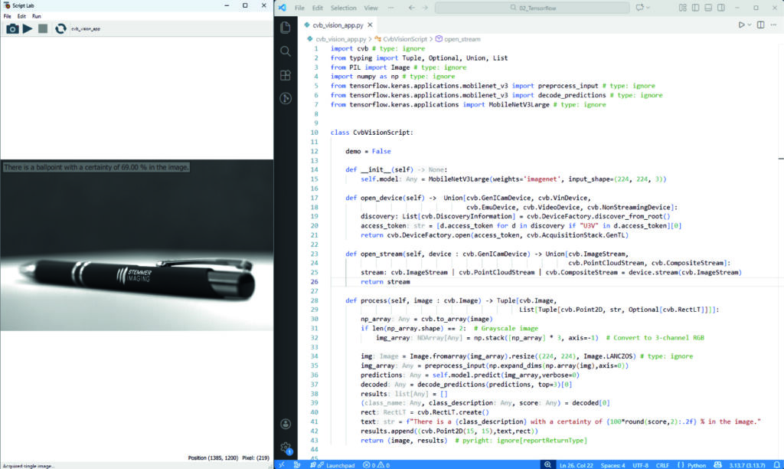Open the Selection menu in VS Code
Screen dimensions: 784x469
pos(343,8)
